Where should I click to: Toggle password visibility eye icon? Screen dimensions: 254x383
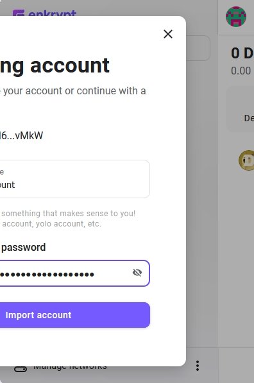[x=137, y=273]
